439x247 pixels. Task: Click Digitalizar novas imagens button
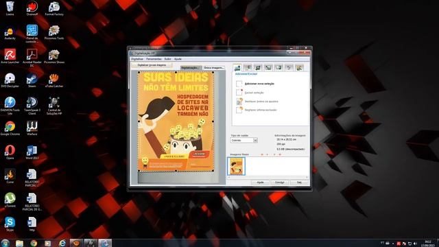(152, 65)
